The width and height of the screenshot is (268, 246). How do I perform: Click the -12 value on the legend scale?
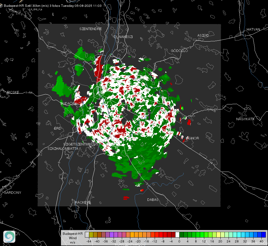pyautogui.click(x=154, y=241)
